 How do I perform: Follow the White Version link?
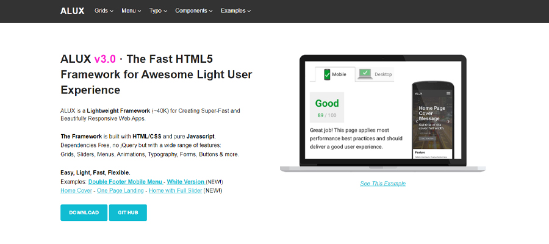pyautogui.click(x=185, y=182)
